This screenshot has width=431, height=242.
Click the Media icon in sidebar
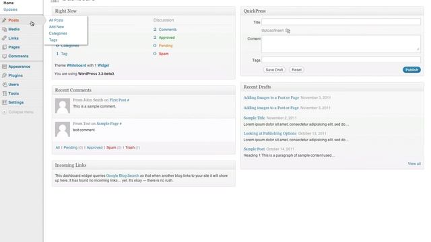pos(4,29)
